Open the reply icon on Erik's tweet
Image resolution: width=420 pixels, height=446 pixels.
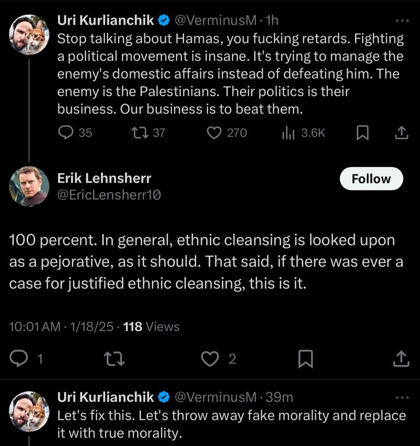point(19,358)
